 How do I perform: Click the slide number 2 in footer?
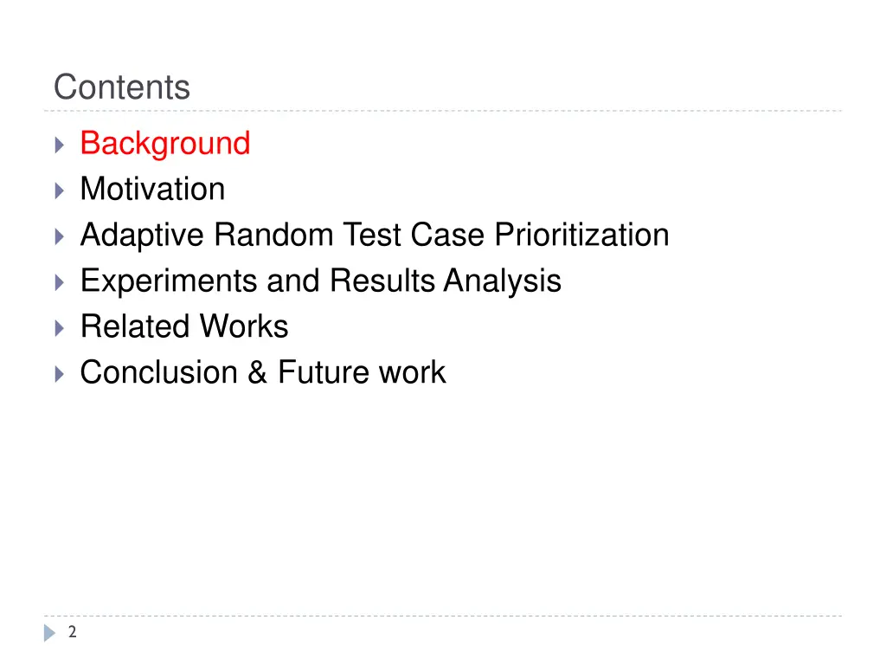coord(73,632)
